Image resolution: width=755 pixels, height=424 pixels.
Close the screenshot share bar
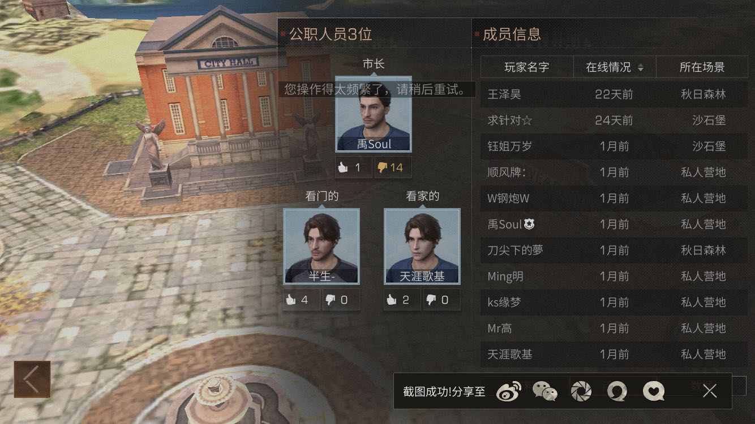click(x=710, y=391)
